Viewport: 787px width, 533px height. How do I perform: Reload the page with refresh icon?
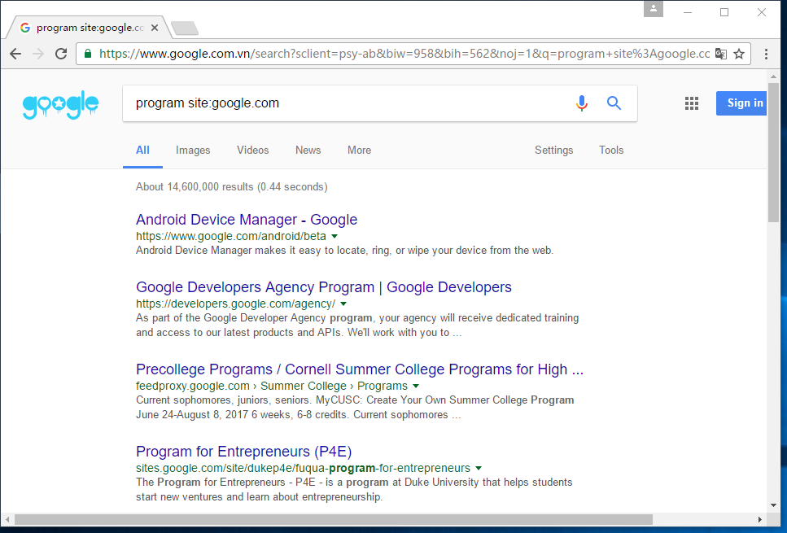pyautogui.click(x=61, y=54)
